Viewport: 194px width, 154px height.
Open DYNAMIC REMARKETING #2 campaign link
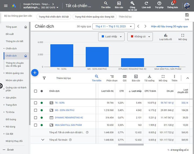pyautogui.click(x=69, y=118)
